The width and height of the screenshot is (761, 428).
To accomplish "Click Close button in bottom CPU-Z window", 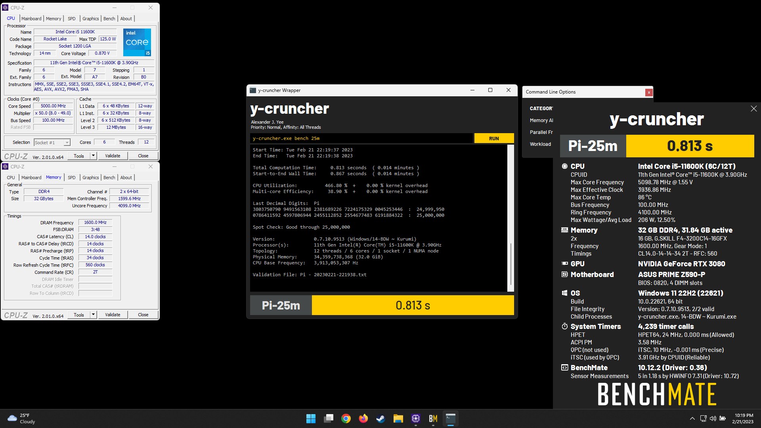I will [143, 315].
